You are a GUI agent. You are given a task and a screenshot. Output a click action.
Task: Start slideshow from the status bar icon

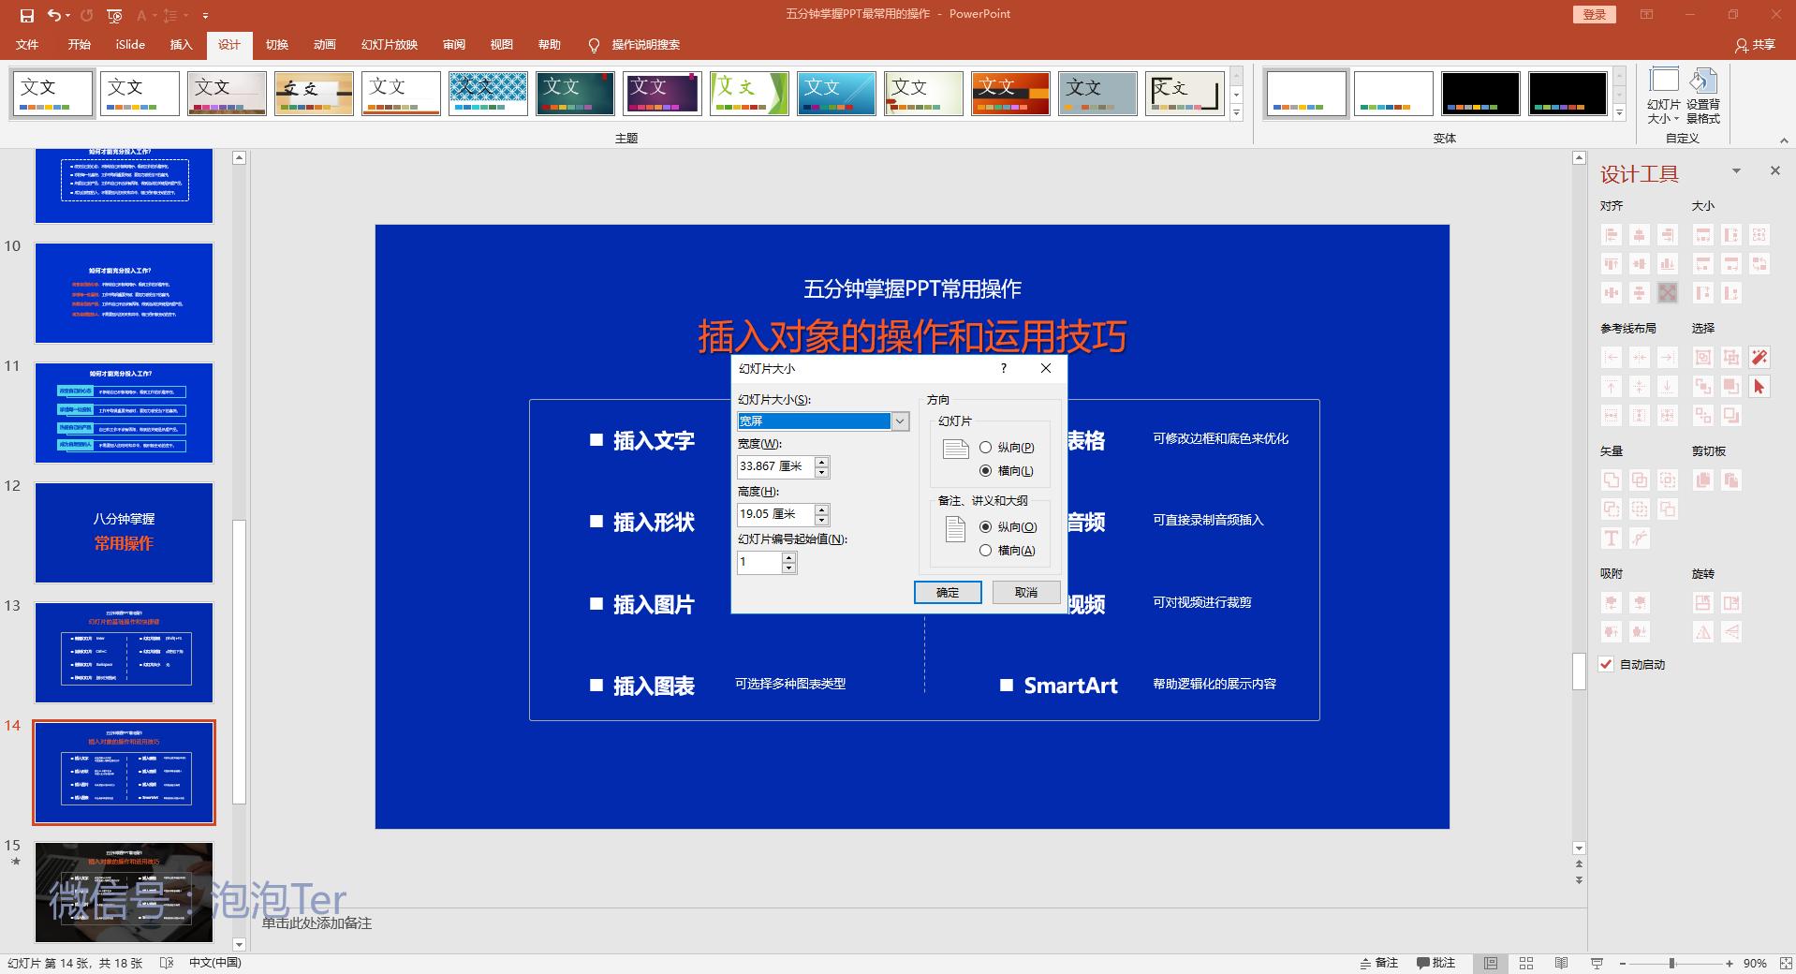click(x=1597, y=963)
